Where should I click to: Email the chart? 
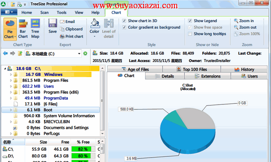tap(67, 21)
